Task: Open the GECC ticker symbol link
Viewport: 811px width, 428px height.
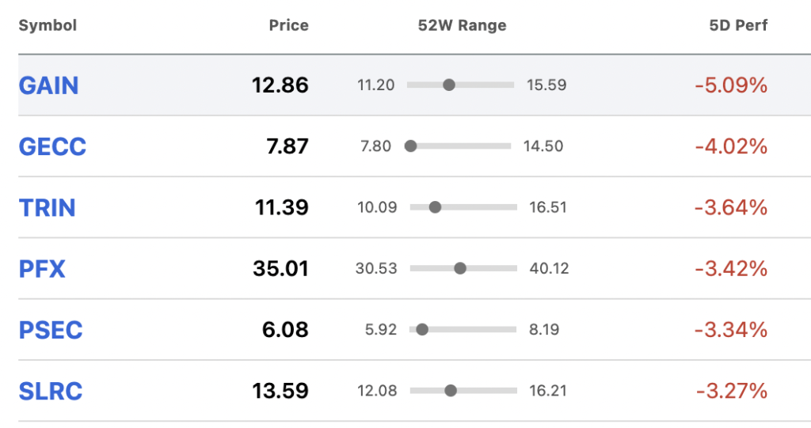Action: pyautogui.click(x=52, y=146)
